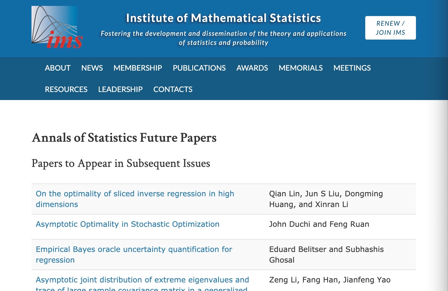448x291 pixels.
Task: Open the Memorials menu item
Action: click(301, 68)
